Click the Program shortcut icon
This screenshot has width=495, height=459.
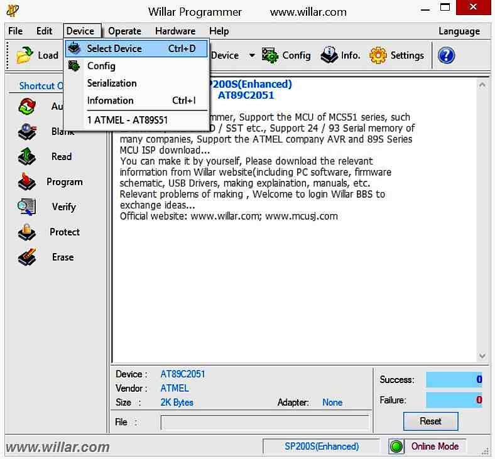27,181
